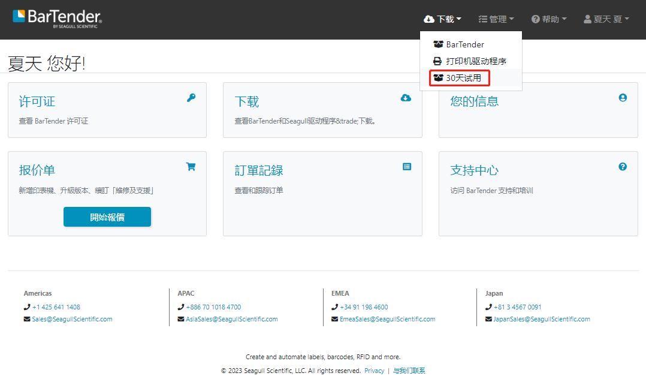Click the Japan region heading
Image resolution: width=646 pixels, height=382 pixels.
coord(494,293)
